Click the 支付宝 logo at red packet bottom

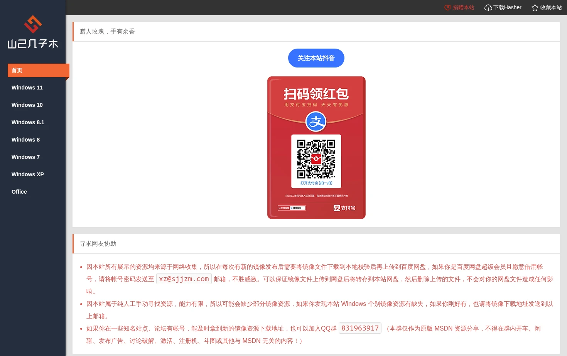[344, 208]
